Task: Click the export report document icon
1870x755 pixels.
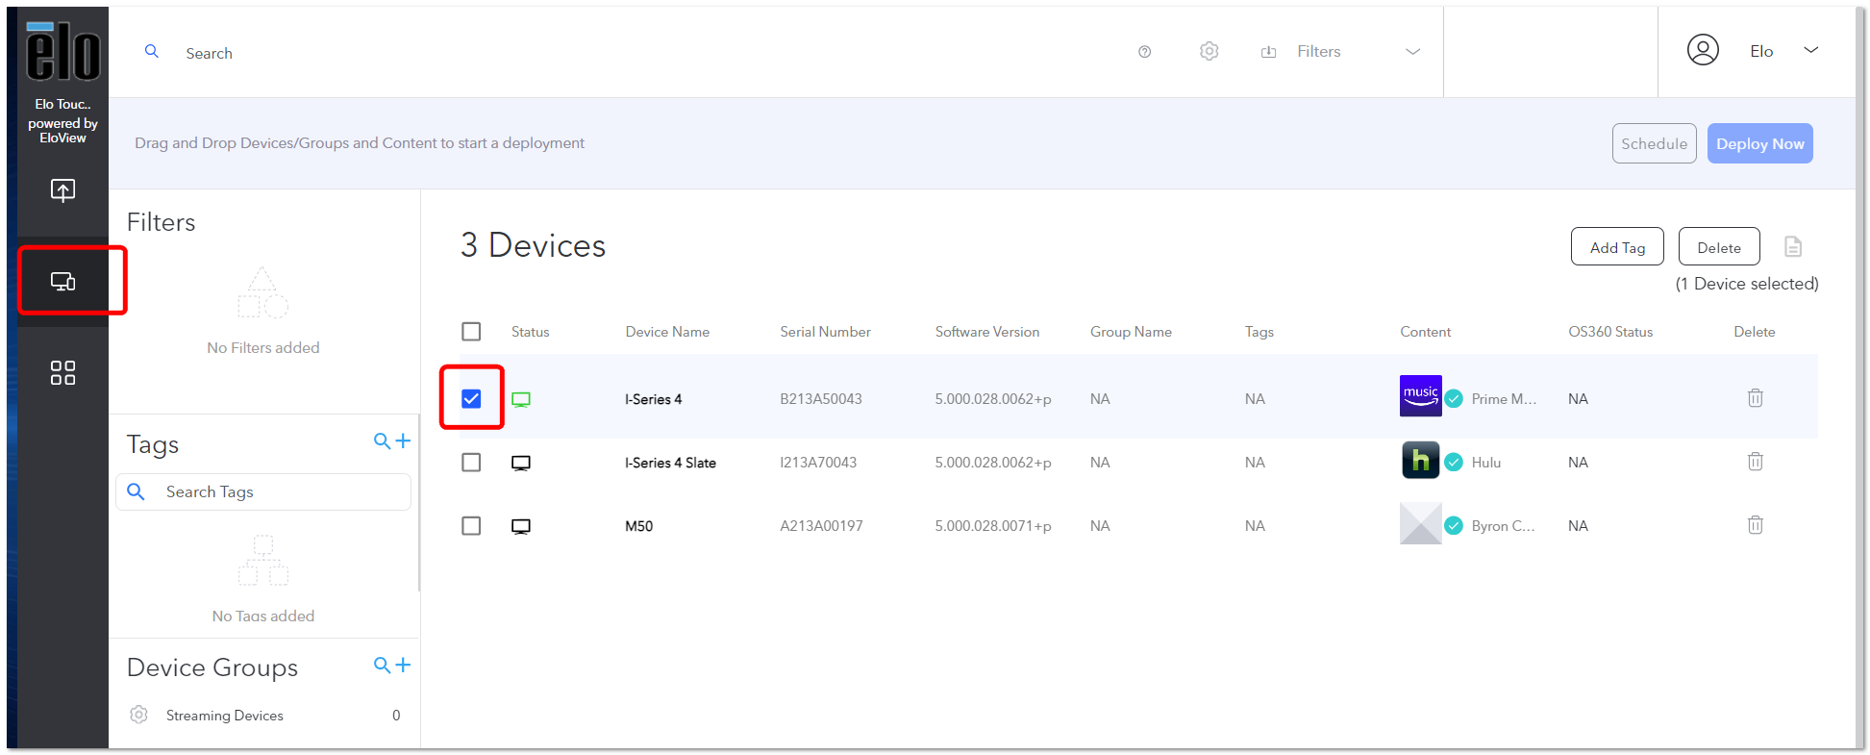Action: point(1793,246)
